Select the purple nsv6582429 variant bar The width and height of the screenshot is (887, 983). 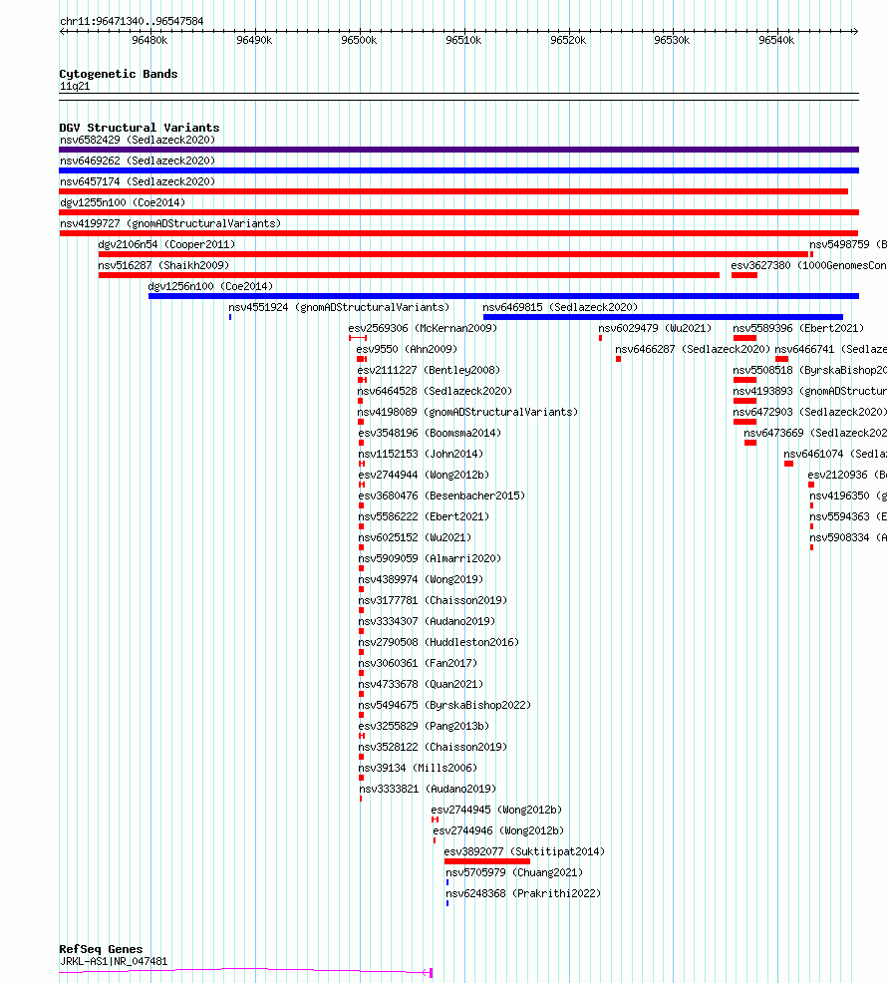click(x=458, y=150)
